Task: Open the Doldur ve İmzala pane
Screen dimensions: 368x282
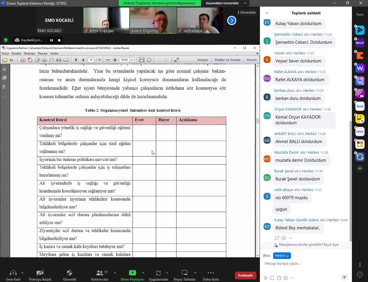Action: 227,60
